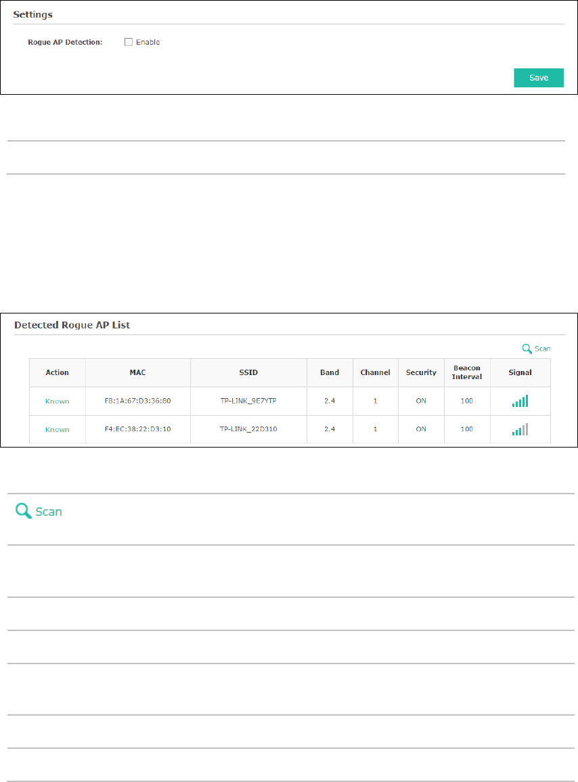Click the signal strength icon for TP-LINK_22D310
578x782 pixels.
click(520, 429)
